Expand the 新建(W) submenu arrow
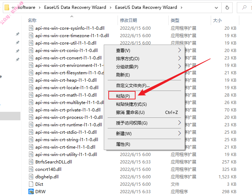The width and height of the screenshot is (252, 196). click(180, 133)
